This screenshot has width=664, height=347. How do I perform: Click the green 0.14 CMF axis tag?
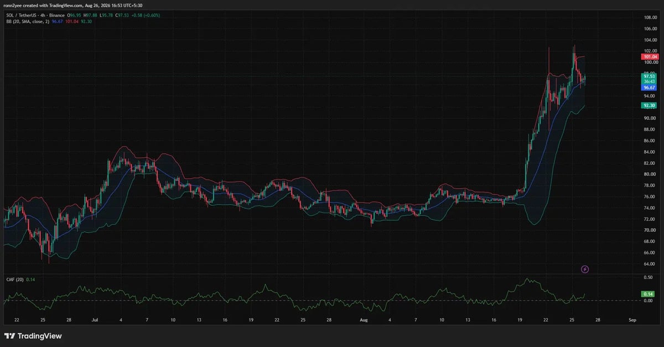[x=647, y=294]
